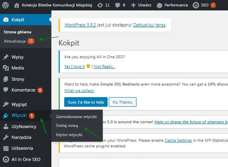Viewport: 228px width, 167px height.
Task: Click the Yes I love it link
Action: point(74,67)
